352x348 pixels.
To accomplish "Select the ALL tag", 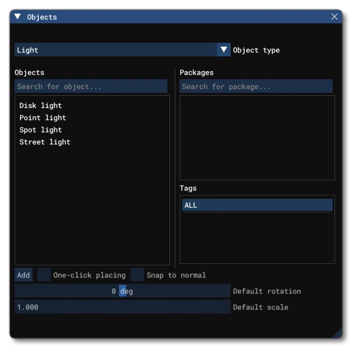I will click(257, 205).
